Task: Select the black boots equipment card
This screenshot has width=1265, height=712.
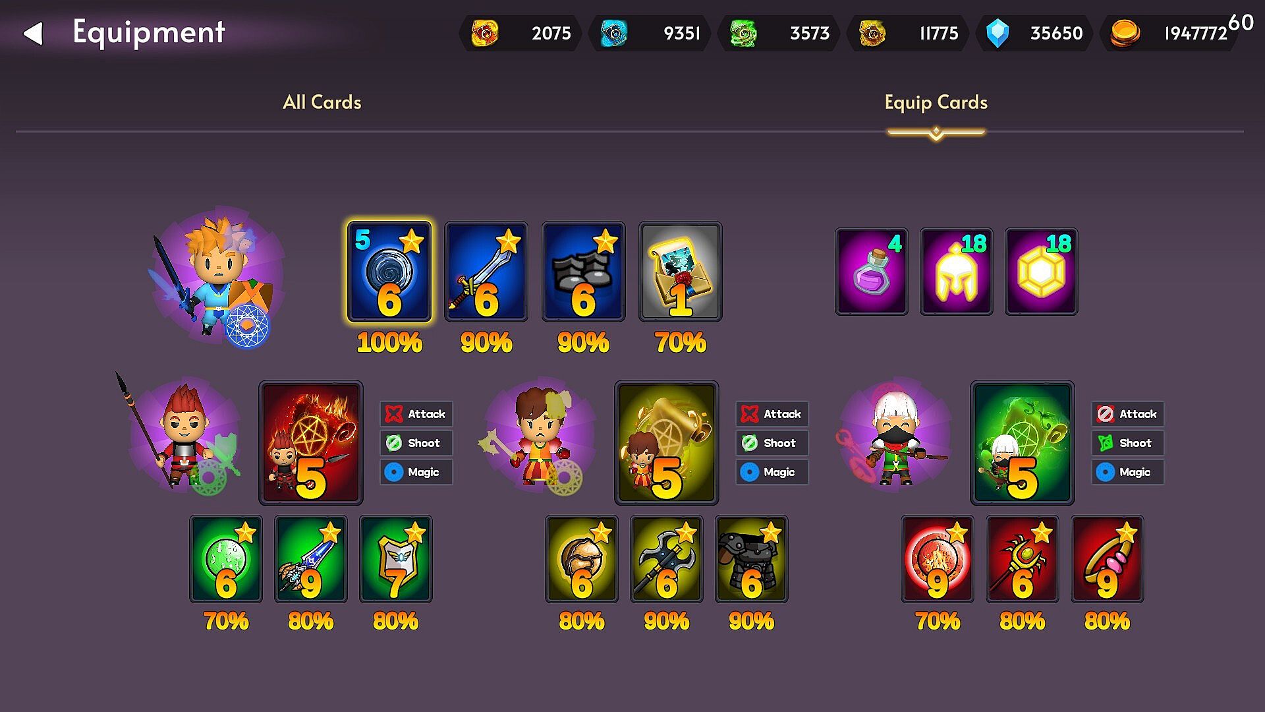Action: point(583,272)
